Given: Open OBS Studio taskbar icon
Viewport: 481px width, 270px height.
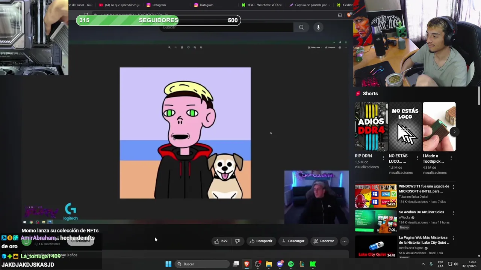Looking at the screenshot, I should (x=258, y=264).
